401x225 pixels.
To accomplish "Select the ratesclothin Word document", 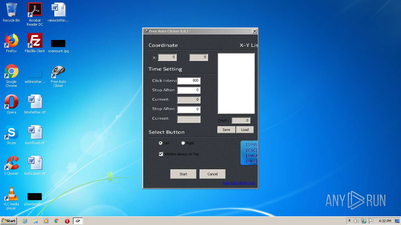I will pos(58,12).
